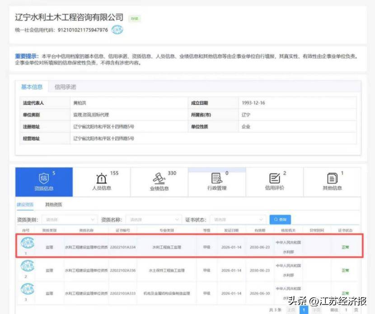Click the 正常 status in row 2
Screen dimensions: 375x314
tap(345, 270)
